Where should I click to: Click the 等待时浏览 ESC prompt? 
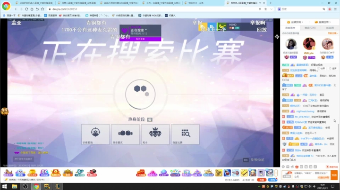pyautogui.click(x=254, y=160)
